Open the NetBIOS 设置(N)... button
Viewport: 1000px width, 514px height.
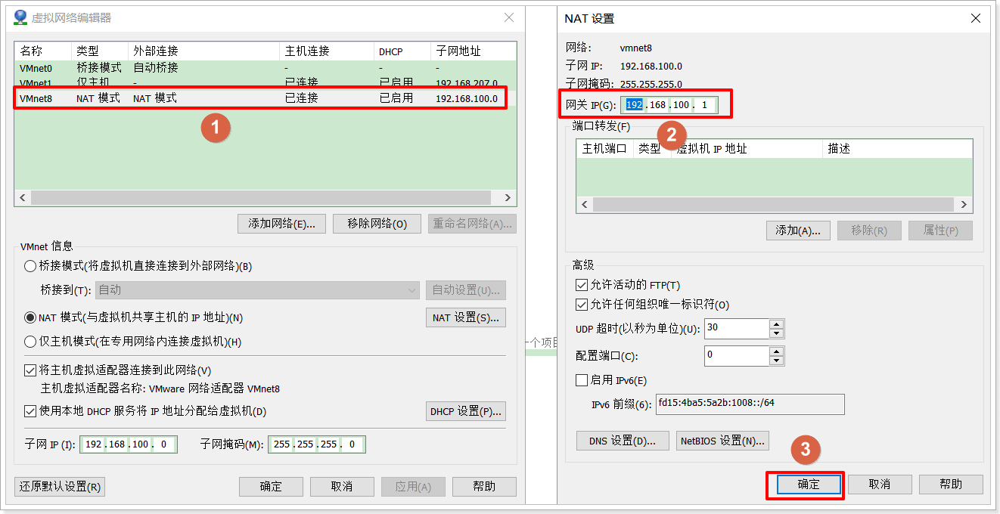(722, 441)
